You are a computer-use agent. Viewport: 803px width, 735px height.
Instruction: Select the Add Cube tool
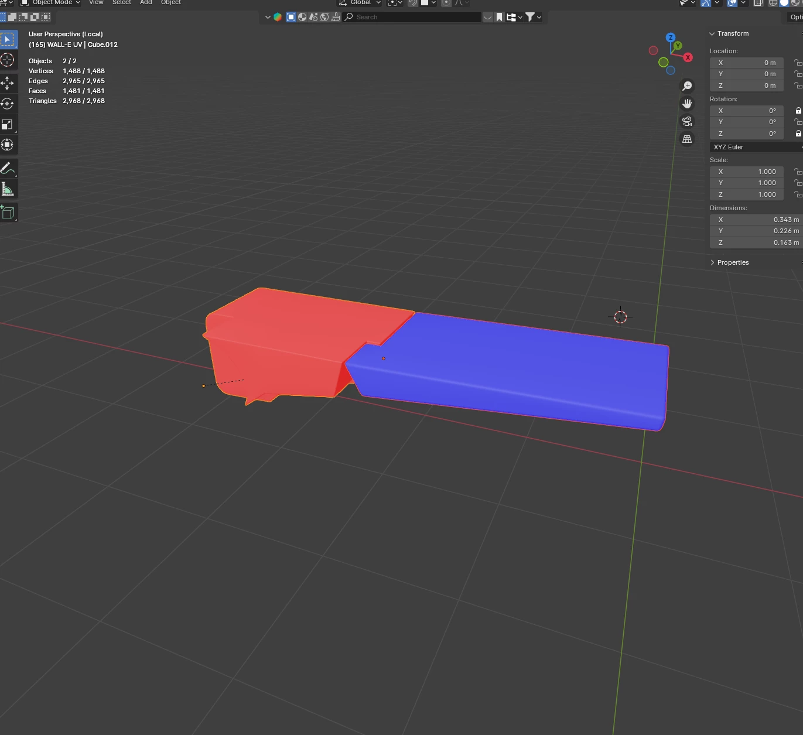(x=8, y=213)
